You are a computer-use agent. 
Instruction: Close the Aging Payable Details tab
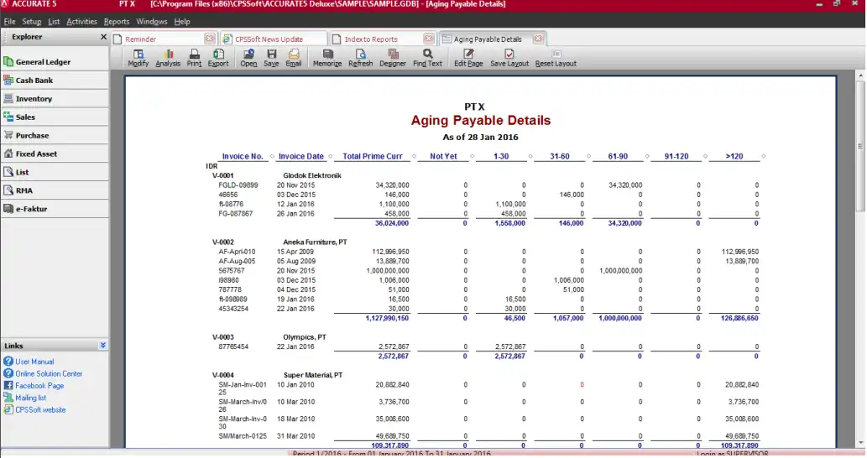538,39
